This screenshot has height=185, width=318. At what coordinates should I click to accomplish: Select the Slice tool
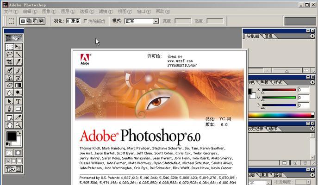click(18, 62)
